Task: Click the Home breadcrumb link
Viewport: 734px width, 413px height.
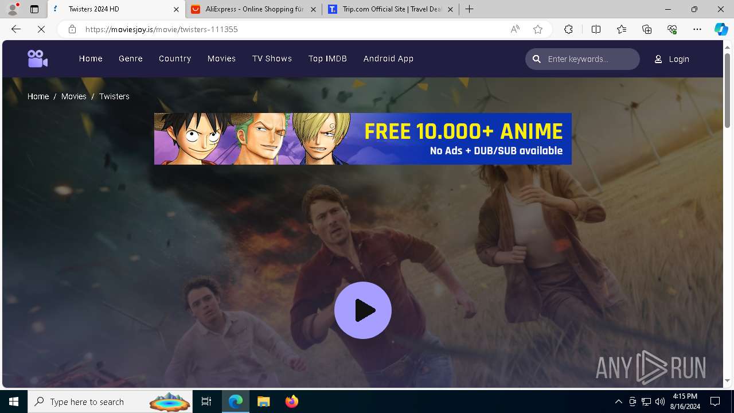Action: 38,96
